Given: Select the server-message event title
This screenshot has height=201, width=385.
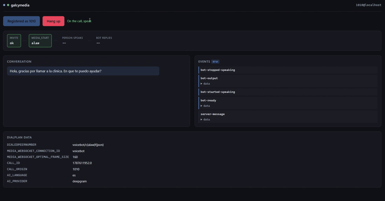Looking at the screenshot, I should [x=213, y=114].
